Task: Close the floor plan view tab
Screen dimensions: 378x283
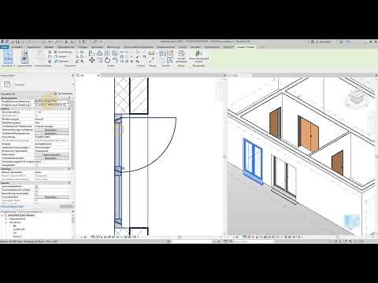Action: (98, 75)
